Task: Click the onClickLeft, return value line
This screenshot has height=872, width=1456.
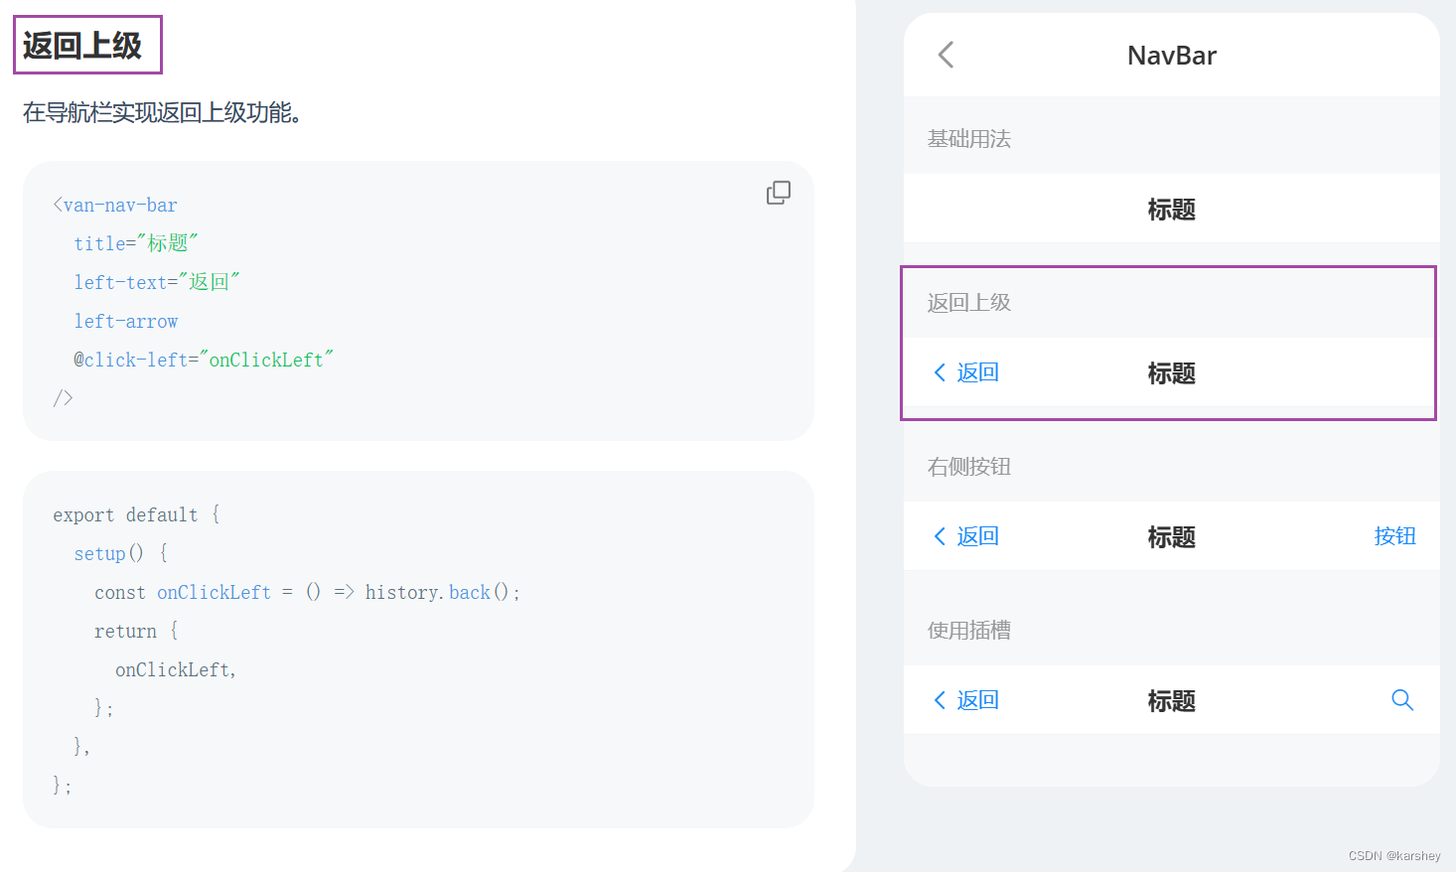Action: pyautogui.click(x=176, y=669)
